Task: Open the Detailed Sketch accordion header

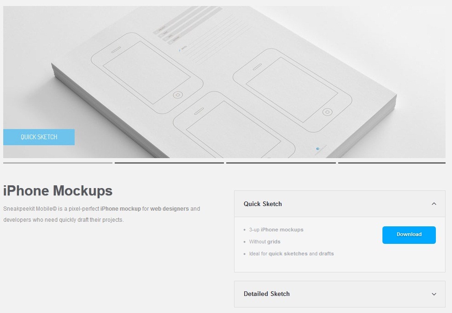Action: [x=340, y=294]
